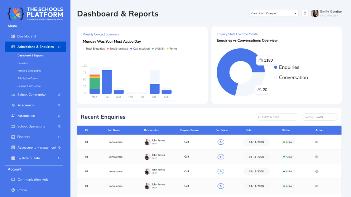
Task: Click Emily Gordon's profile avatar
Action: tap(315, 14)
